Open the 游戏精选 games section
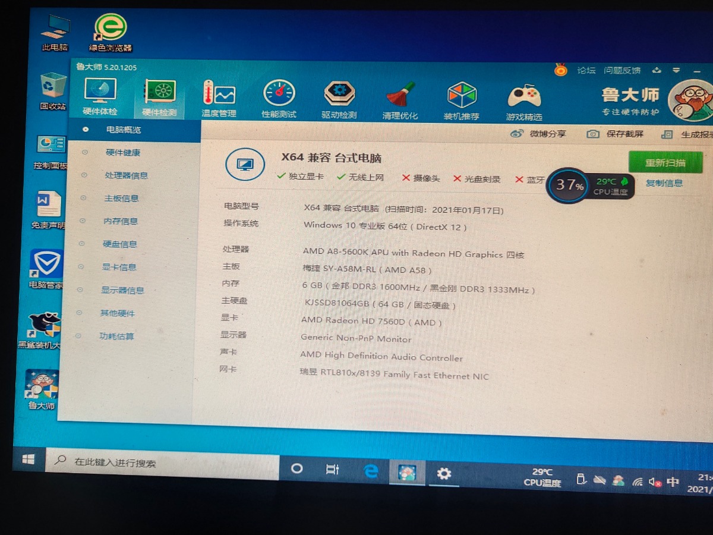The image size is (713, 535). 524,102
